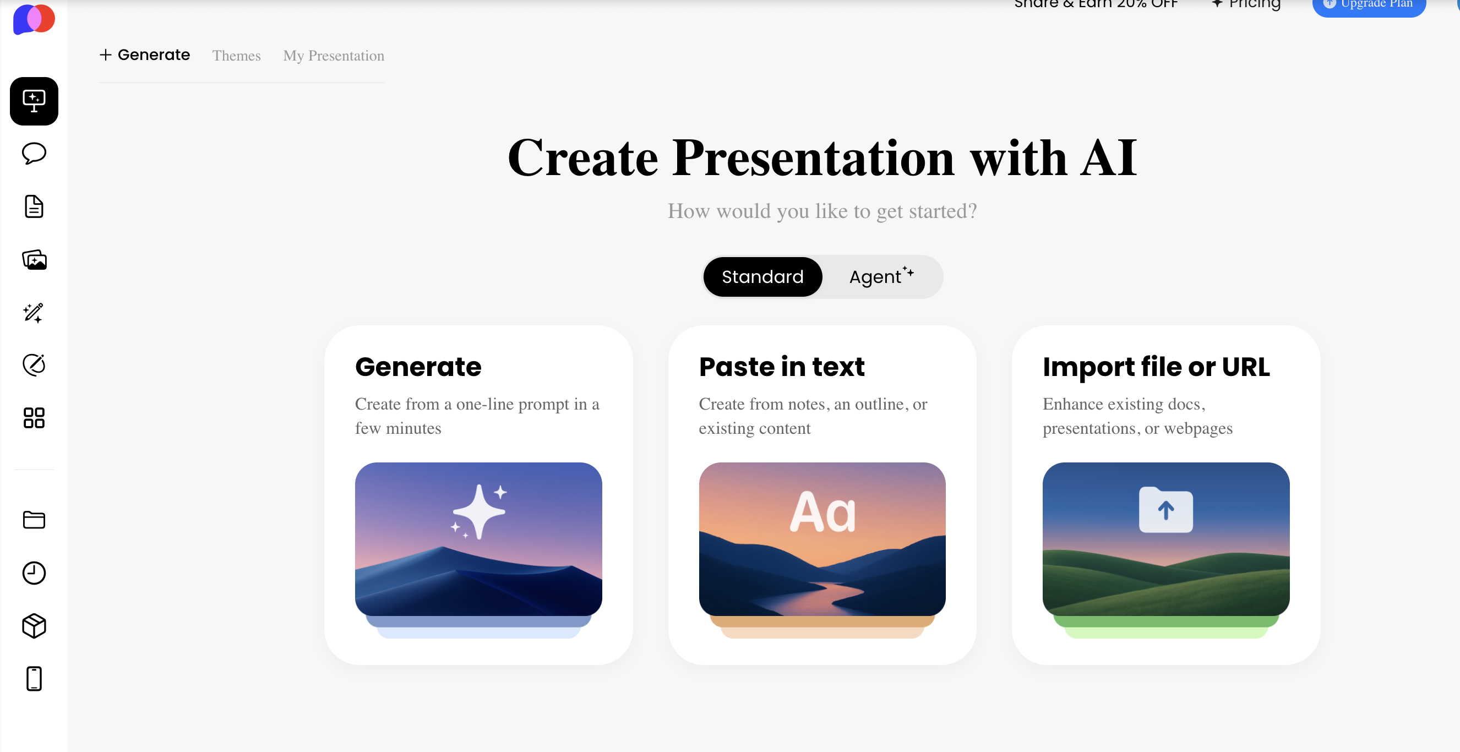This screenshot has height=752, width=1460.
Task: Select the AI image generation tool
Action: pos(34,259)
